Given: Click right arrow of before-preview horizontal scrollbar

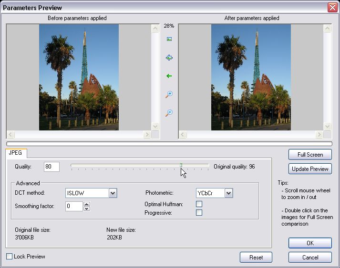Looking at the screenshot, I should [147, 134].
